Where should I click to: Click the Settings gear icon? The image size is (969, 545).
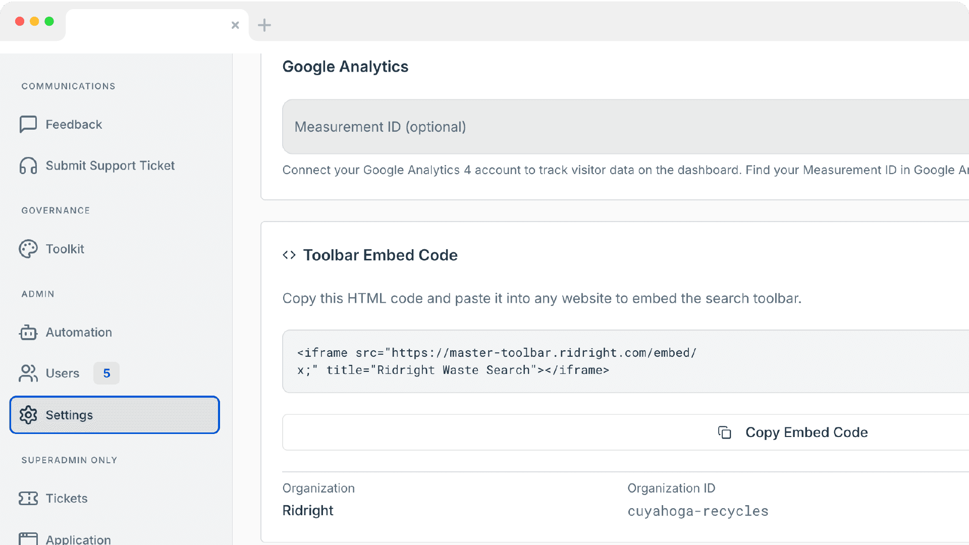[x=28, y=415]
